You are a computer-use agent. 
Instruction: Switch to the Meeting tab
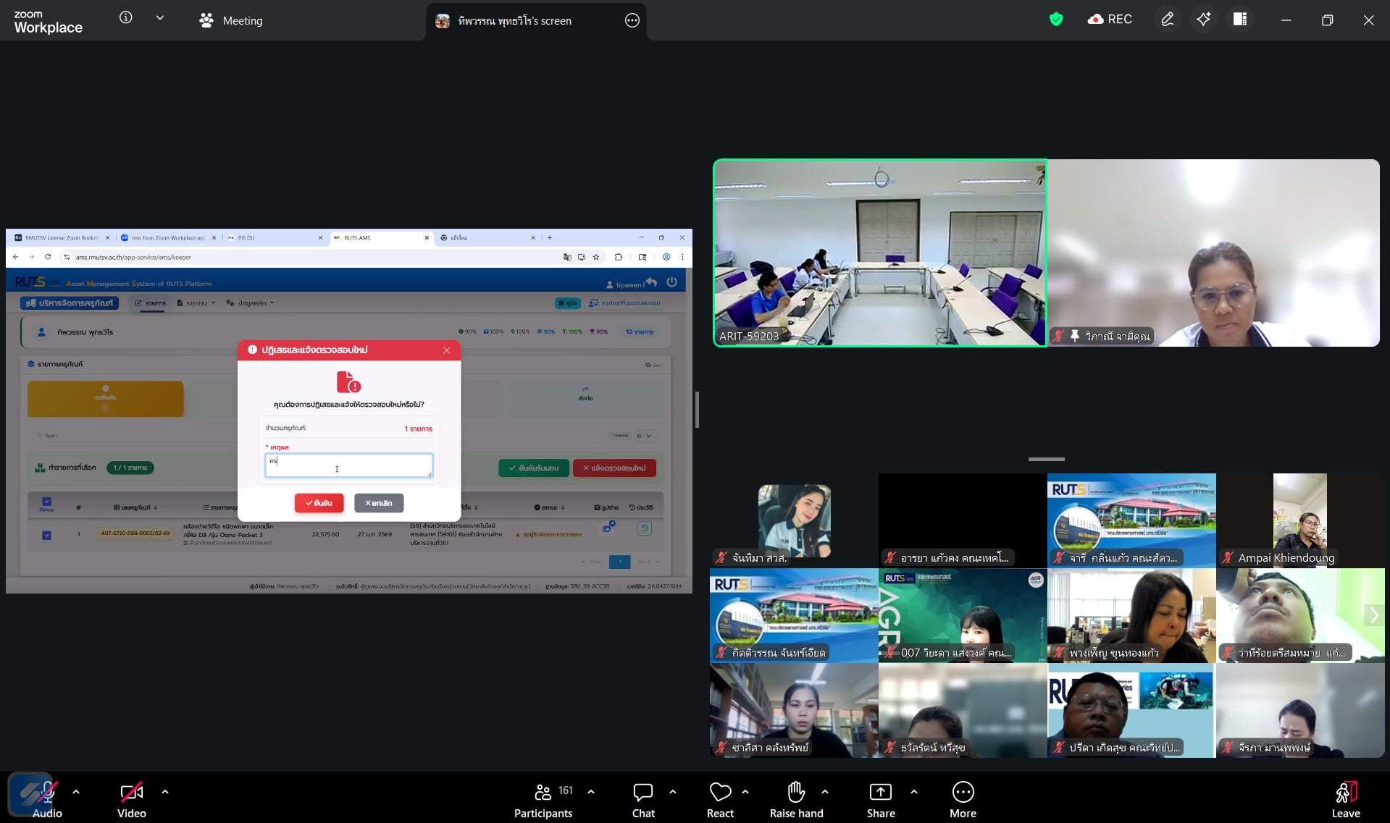click(231, 21)
